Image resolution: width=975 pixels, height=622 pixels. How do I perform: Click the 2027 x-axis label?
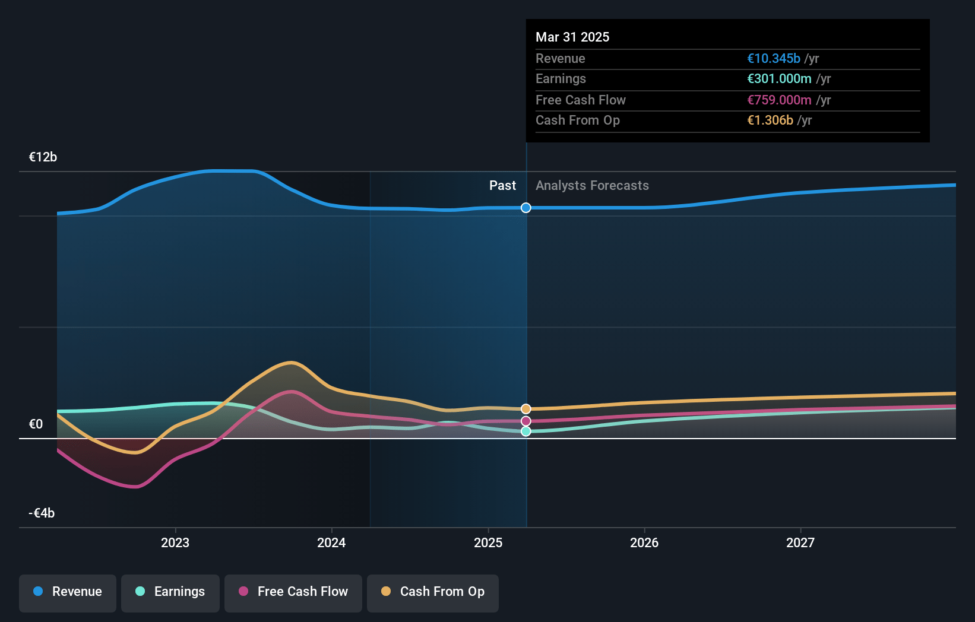coord(800,543)
